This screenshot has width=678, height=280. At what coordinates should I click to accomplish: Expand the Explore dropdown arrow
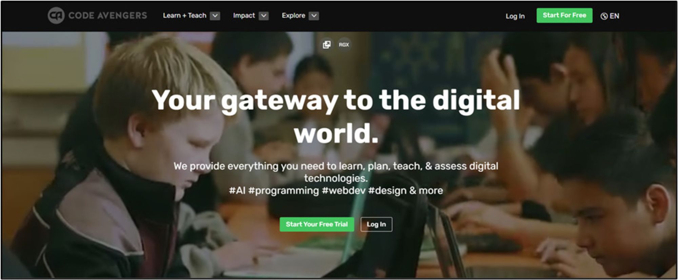[314, 16]
